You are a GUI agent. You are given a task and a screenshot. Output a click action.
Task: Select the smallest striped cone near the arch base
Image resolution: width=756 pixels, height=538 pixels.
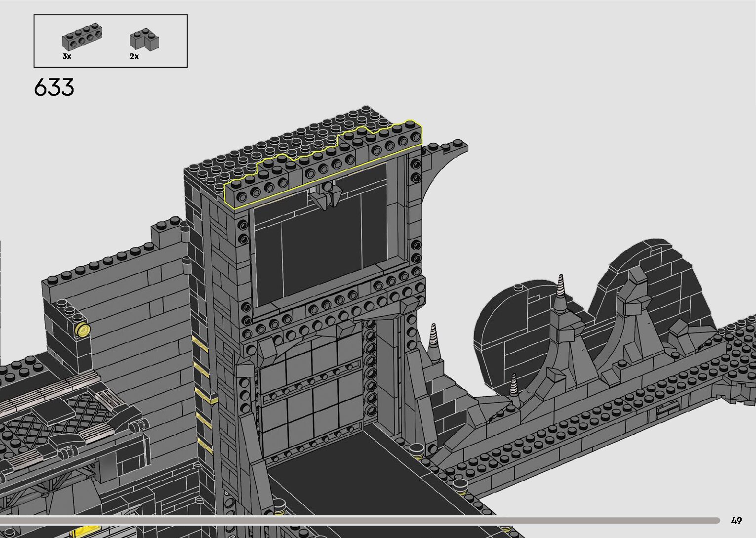click(514, 384)
